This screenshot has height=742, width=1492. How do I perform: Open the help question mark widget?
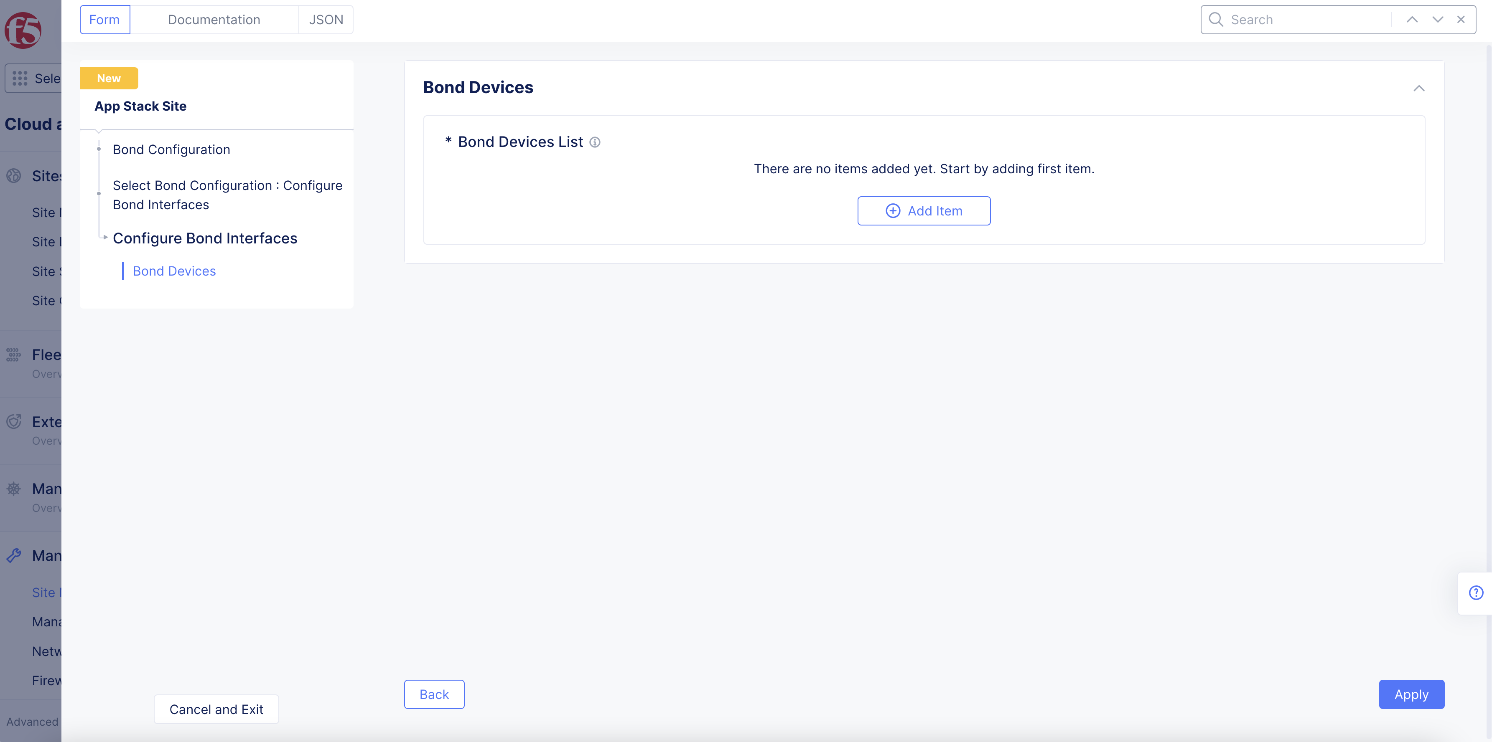click(1476, 593)
